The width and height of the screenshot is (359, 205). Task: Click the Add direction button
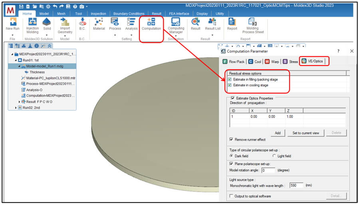click(278, 133)
